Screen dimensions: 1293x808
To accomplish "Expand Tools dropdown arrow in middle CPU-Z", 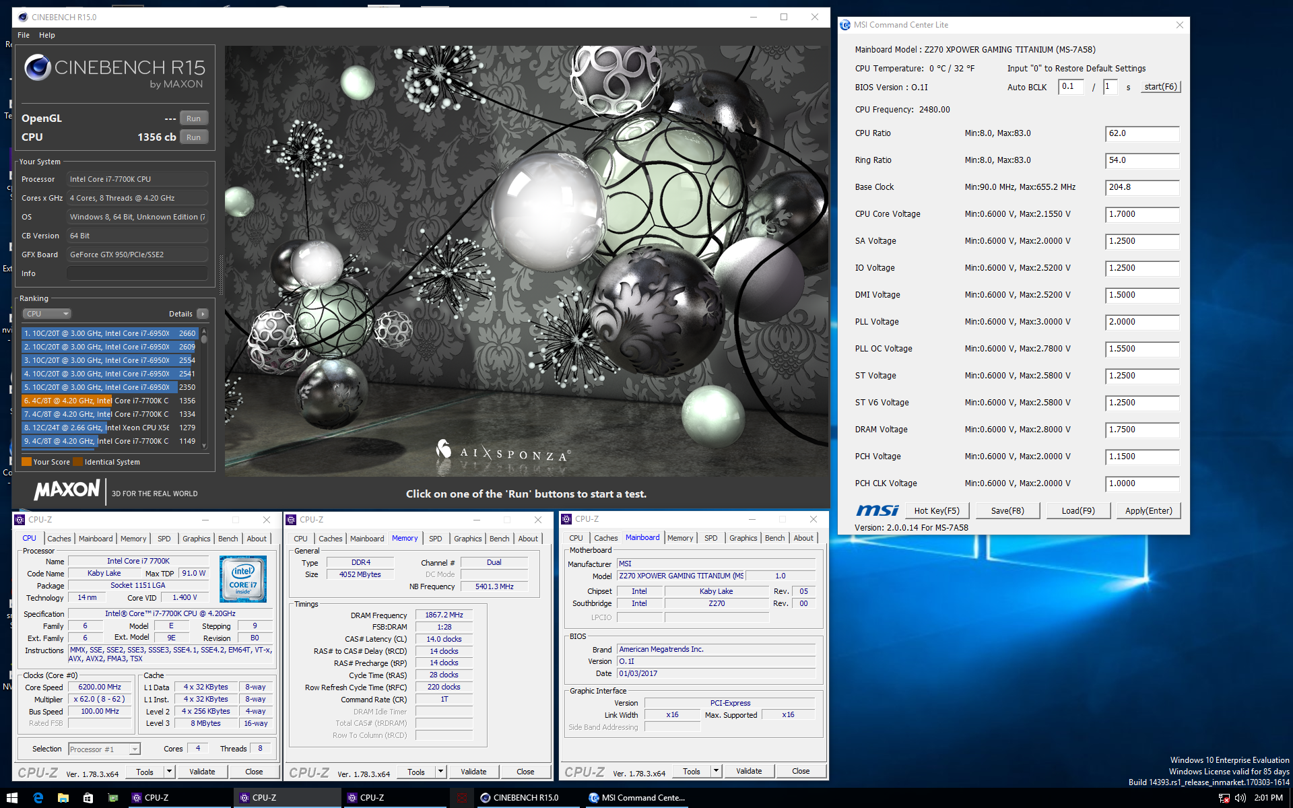I will click(441, 772).
